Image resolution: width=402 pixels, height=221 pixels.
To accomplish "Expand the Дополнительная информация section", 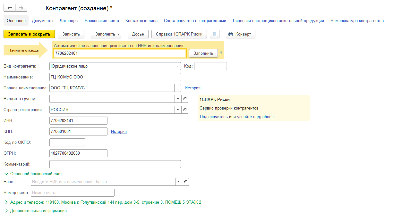I will pos(35,211).
